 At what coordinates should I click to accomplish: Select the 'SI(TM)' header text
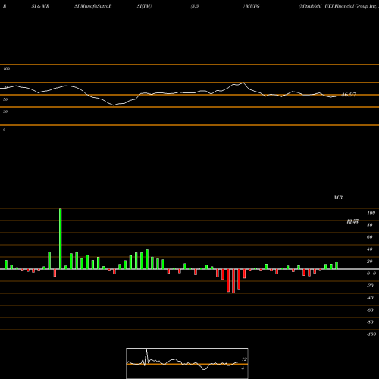pyautogui.click(x=144, y=6)
